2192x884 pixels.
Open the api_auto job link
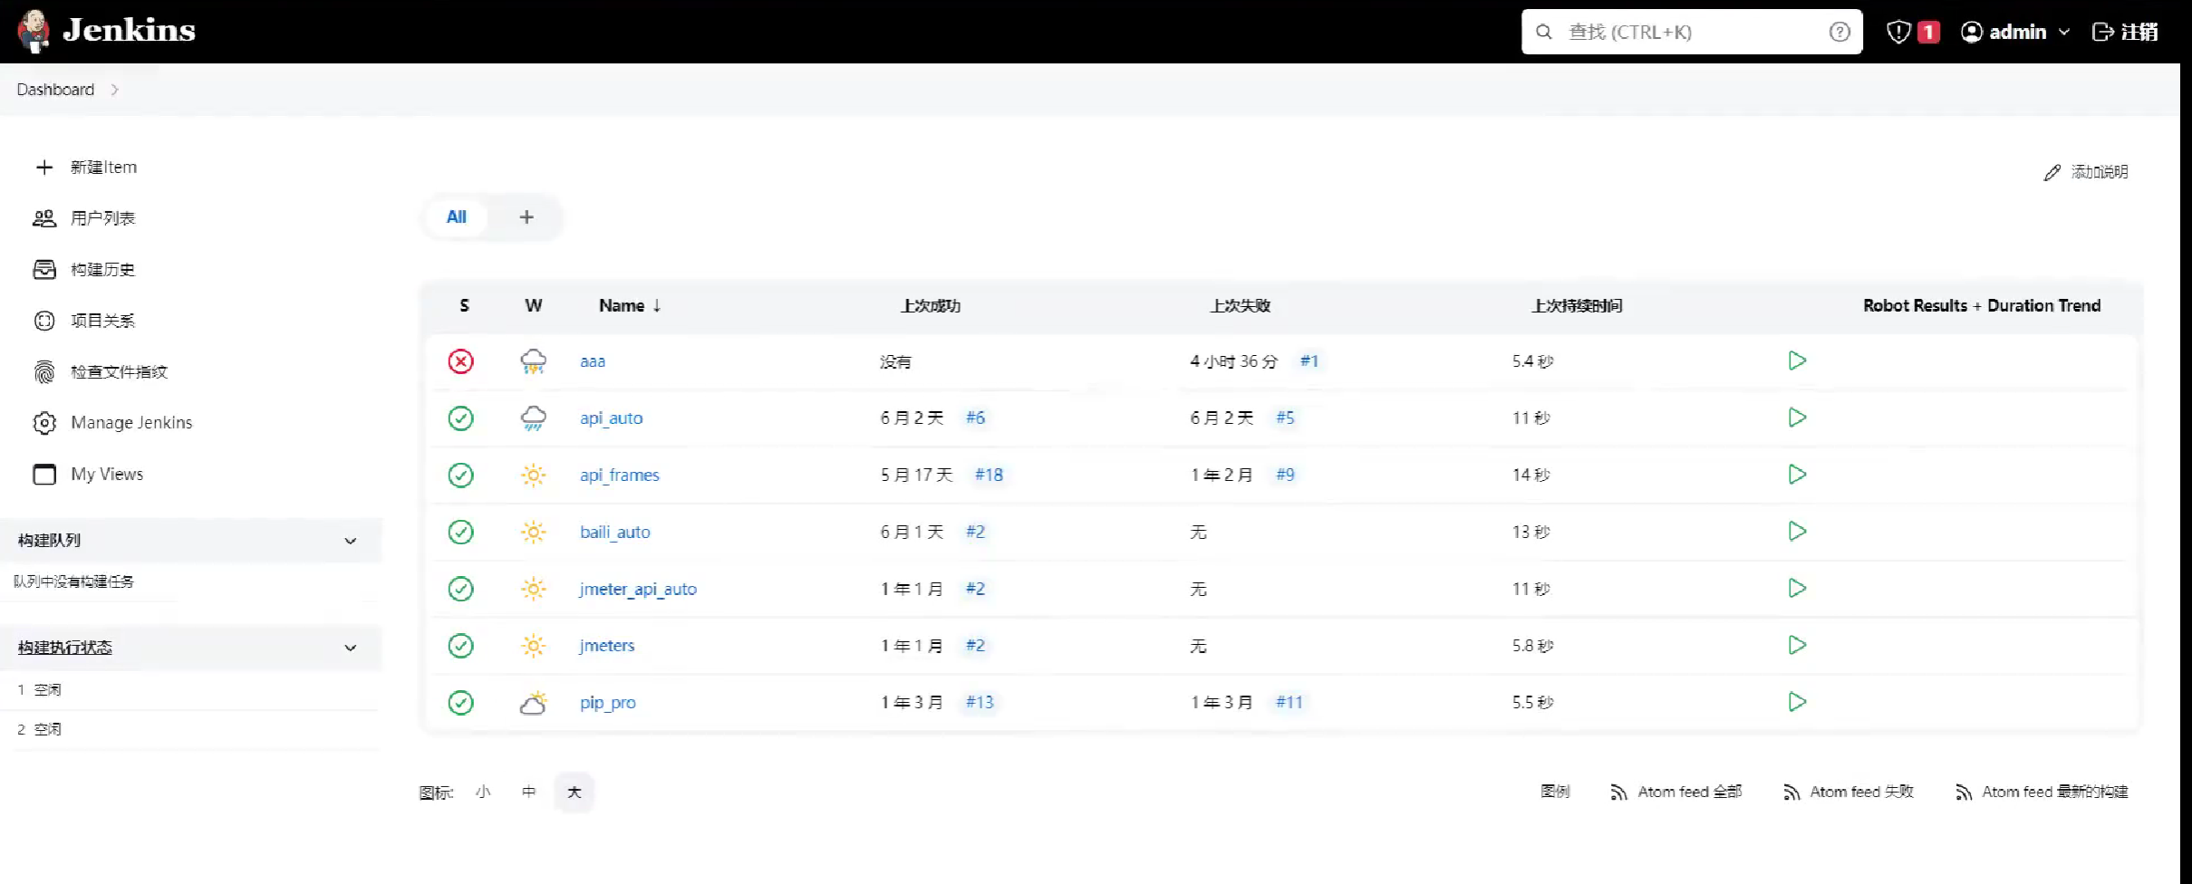pos(612,418)
